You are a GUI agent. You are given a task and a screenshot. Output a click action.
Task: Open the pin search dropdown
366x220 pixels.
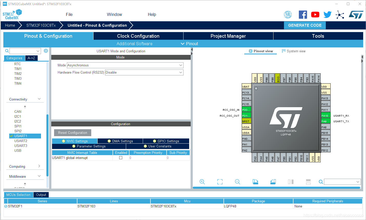(x=358, y=182)
